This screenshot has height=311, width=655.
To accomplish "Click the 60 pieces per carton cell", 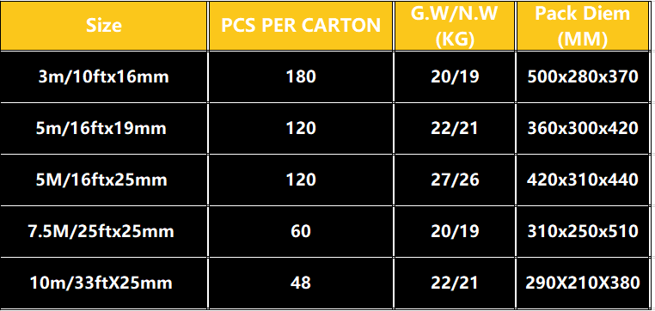I will (x=301, y=231).
